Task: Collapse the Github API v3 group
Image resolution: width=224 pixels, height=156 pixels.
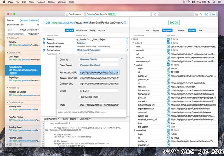Action: 8,52
